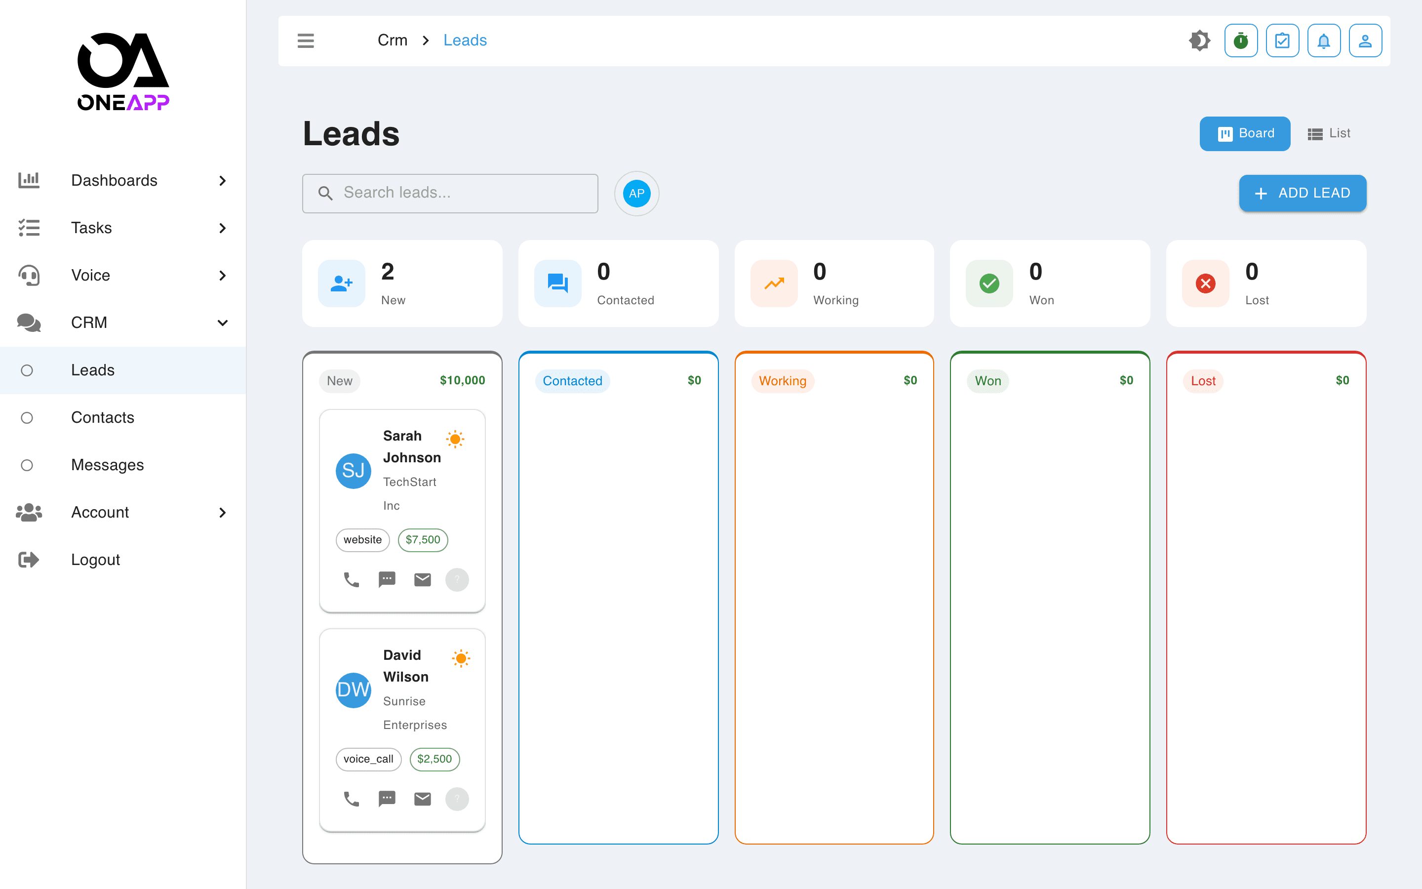The height and width of the screenshot is (889, 1422).
Task: Open the tasks clipboard icon in the header
Action: [1283, 40]
